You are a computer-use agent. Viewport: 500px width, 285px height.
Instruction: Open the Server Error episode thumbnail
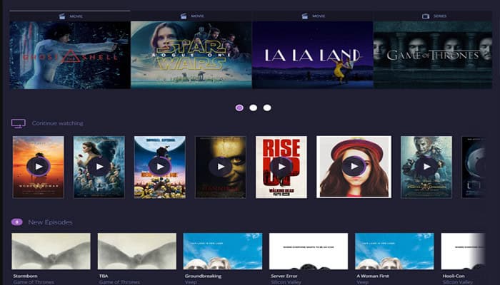click(x=309, y=252)
